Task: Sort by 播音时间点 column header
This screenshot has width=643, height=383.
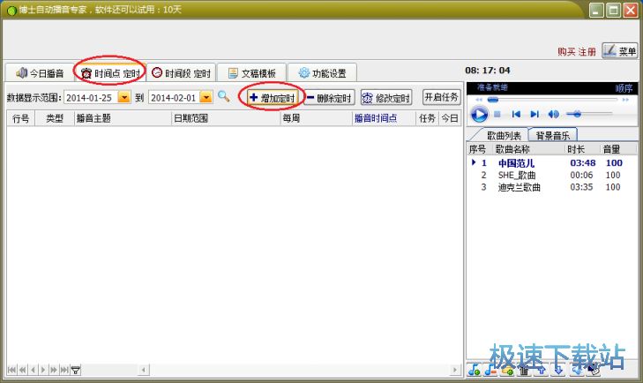Action: pyautogui.click(x=383, y=118)
